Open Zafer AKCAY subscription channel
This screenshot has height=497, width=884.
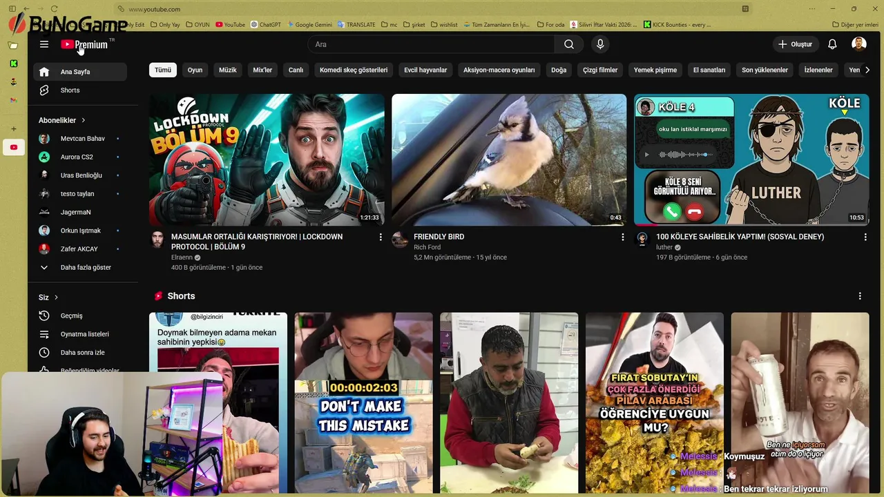click(x=79, y=249)
